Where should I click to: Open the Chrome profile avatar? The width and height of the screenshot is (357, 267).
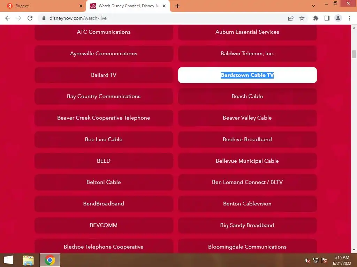338,18
